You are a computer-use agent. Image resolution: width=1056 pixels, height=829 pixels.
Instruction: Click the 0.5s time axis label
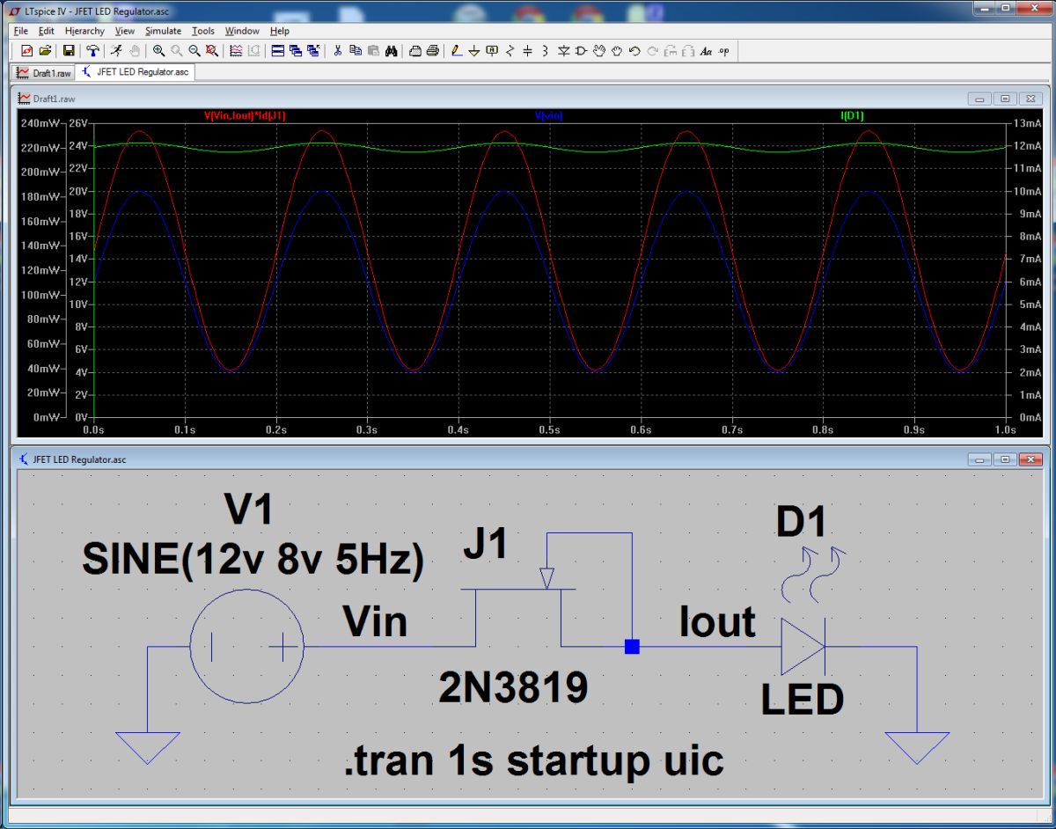549,429
